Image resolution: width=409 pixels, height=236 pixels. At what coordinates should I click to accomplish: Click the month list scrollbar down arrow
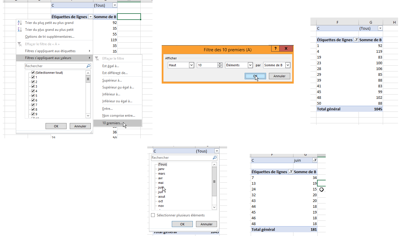coord(214,207)
